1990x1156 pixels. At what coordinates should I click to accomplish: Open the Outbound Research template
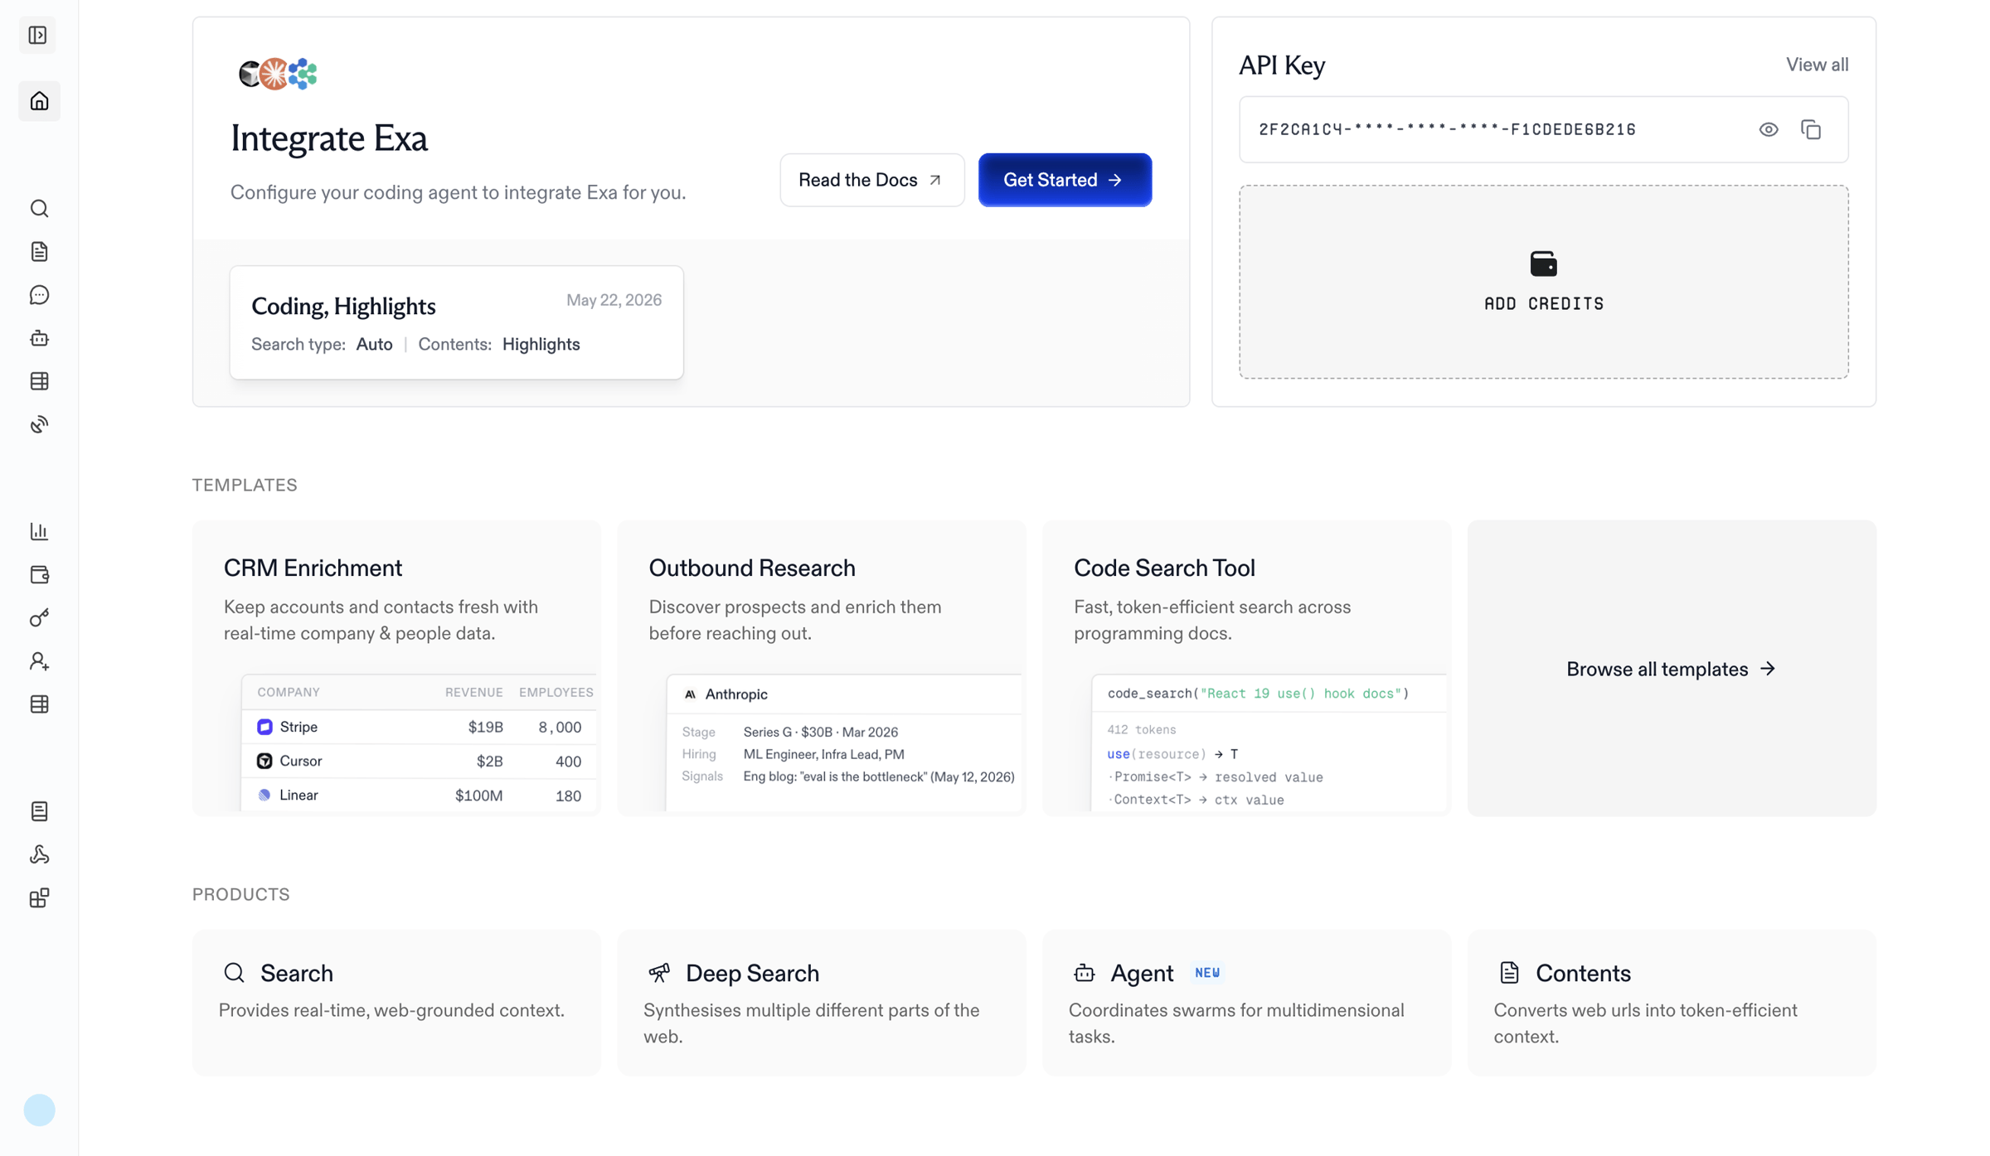(x=822, y=668)
